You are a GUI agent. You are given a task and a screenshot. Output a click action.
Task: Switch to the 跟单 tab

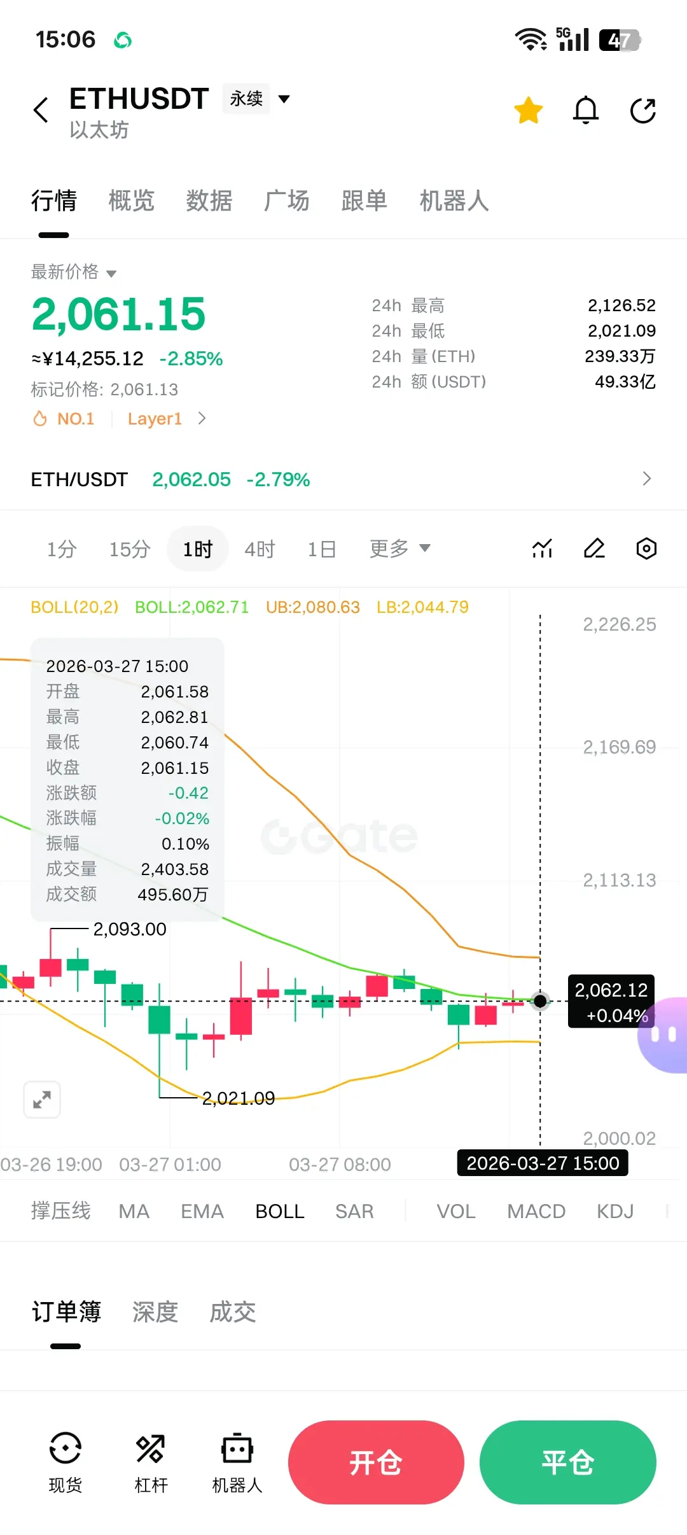(x=364, y=200)
